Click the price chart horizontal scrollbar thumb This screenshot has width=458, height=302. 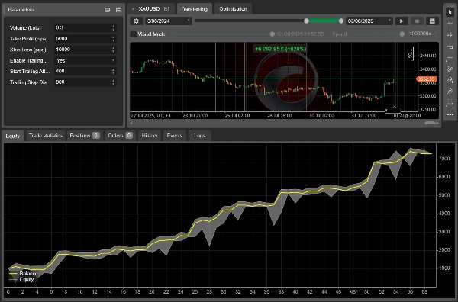[x=430, y=123]
